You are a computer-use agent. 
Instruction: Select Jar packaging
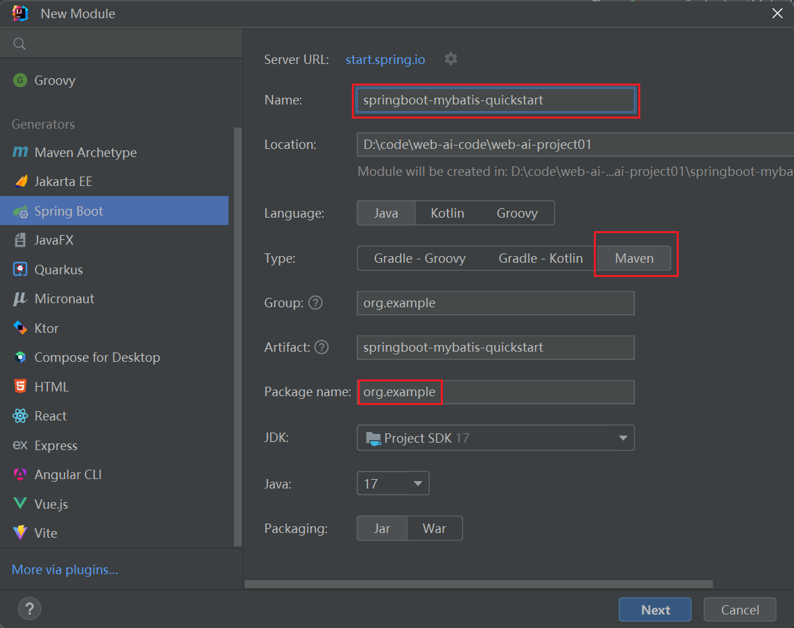(x=381, y=528)
